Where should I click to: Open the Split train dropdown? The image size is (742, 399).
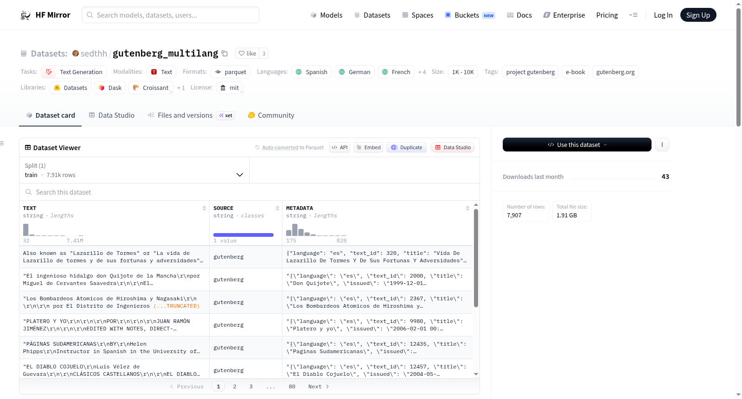tap(134, 170)
